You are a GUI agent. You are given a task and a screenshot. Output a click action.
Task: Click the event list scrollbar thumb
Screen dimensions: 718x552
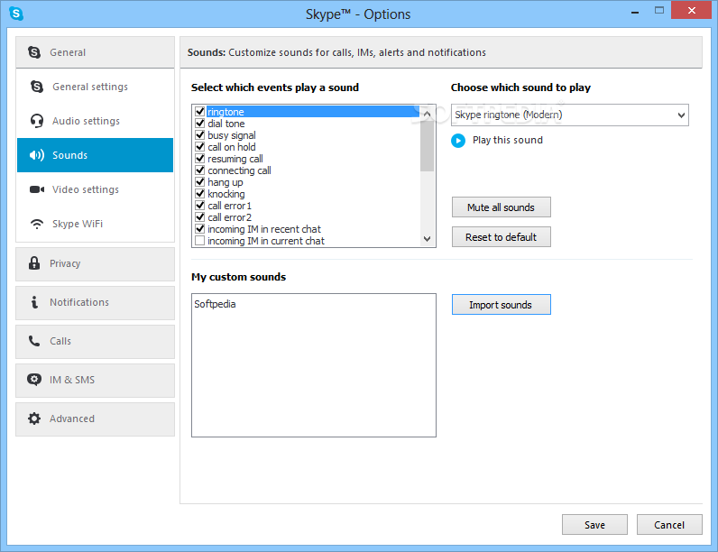click(x=427, y=145)
